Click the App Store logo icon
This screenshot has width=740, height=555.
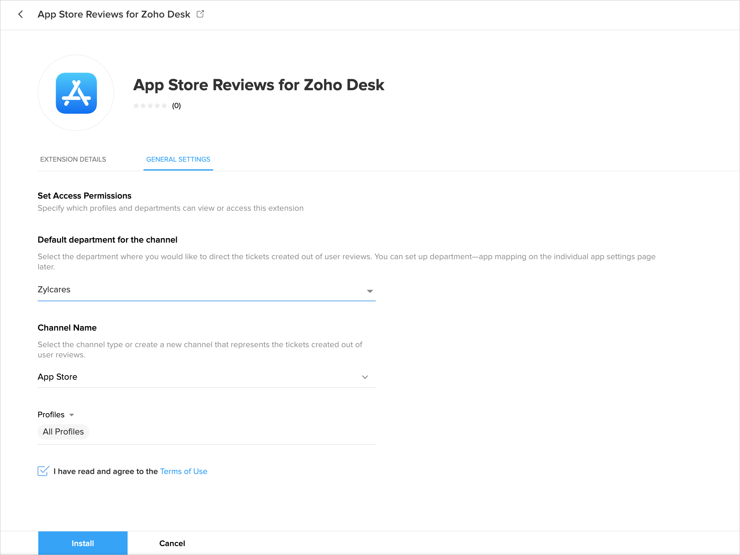[x=76, y=93]
